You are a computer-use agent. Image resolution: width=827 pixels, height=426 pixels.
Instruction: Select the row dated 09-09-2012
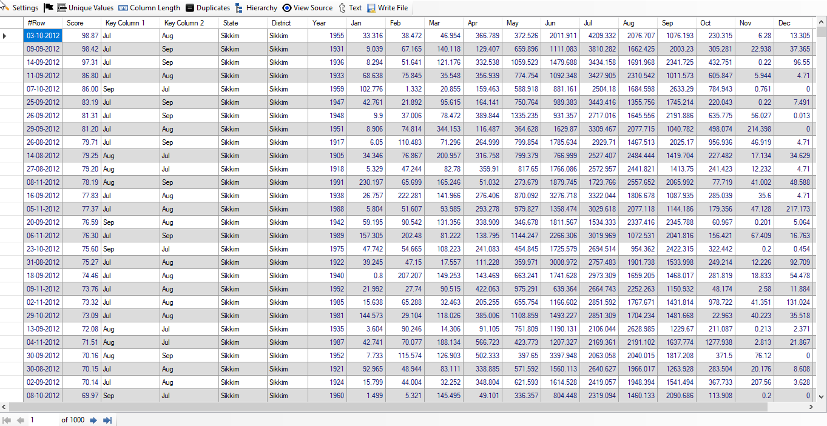point(42,49)
